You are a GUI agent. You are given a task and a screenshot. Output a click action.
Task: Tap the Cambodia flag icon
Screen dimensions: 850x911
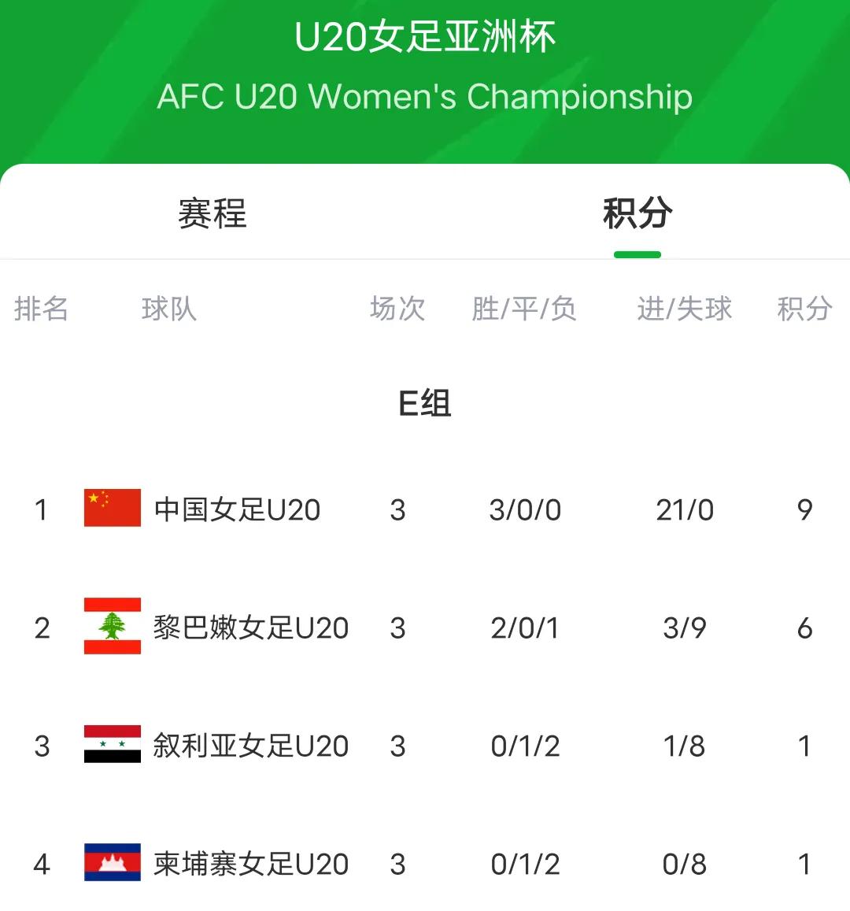tap(113, 862)
